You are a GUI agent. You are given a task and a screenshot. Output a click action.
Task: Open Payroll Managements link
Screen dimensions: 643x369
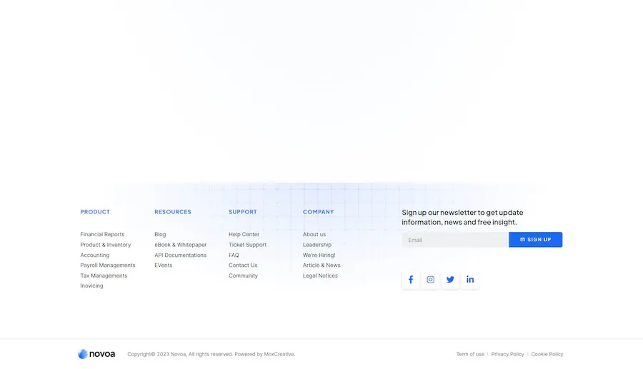point(107,266)
